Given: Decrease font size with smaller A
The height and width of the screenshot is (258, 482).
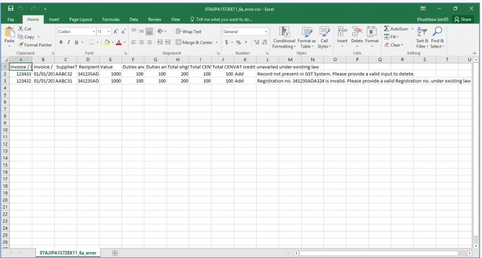Looking at the screenshot, I should pyautogui.click(x=123, y=32).
